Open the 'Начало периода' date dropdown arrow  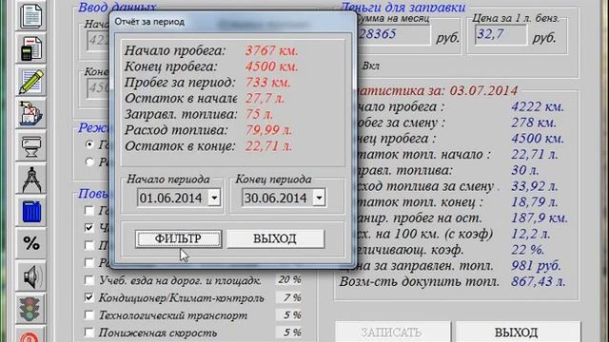point(214,198)
